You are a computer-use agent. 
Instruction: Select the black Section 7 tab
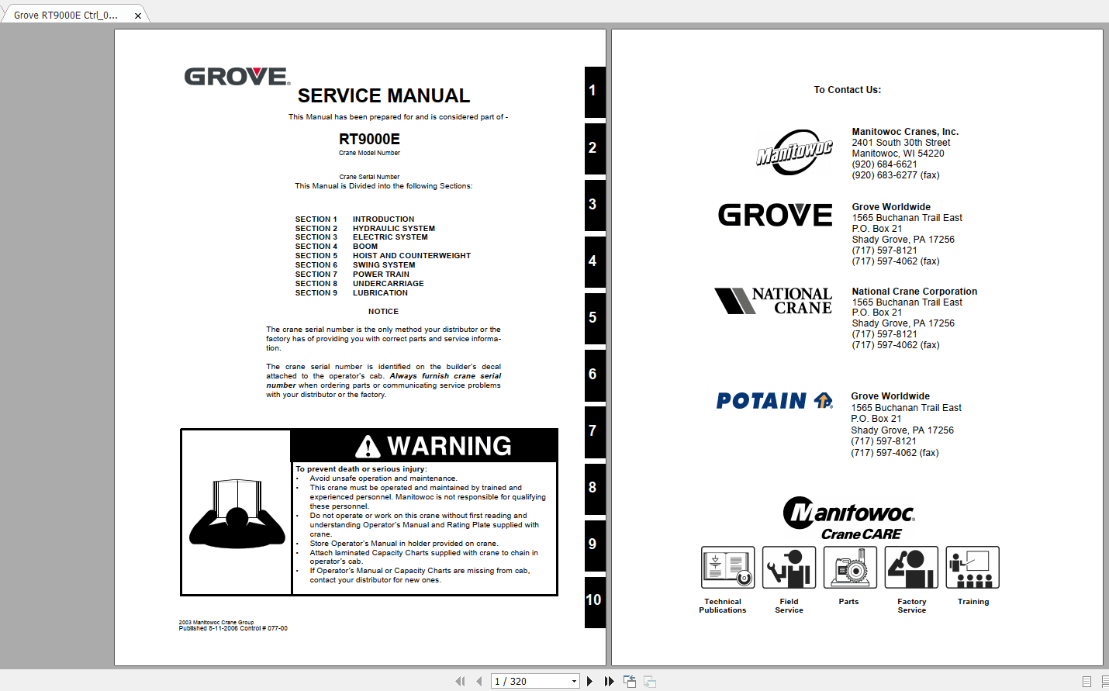point(594,432)
